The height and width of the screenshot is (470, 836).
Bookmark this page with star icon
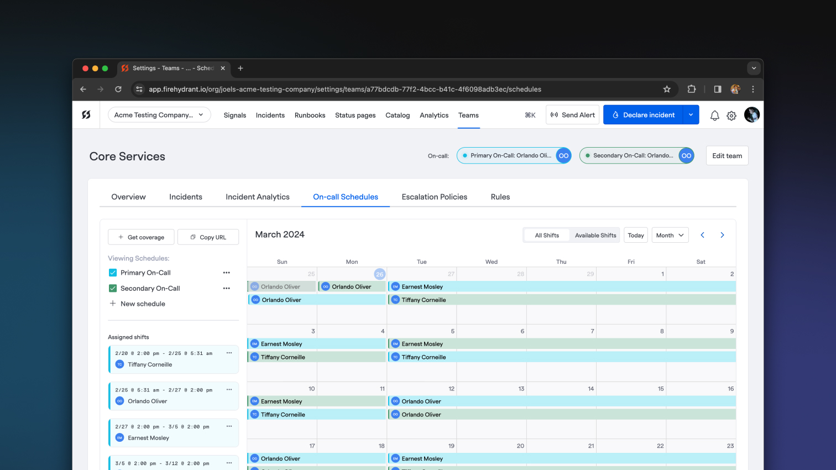tap(667, 89)
